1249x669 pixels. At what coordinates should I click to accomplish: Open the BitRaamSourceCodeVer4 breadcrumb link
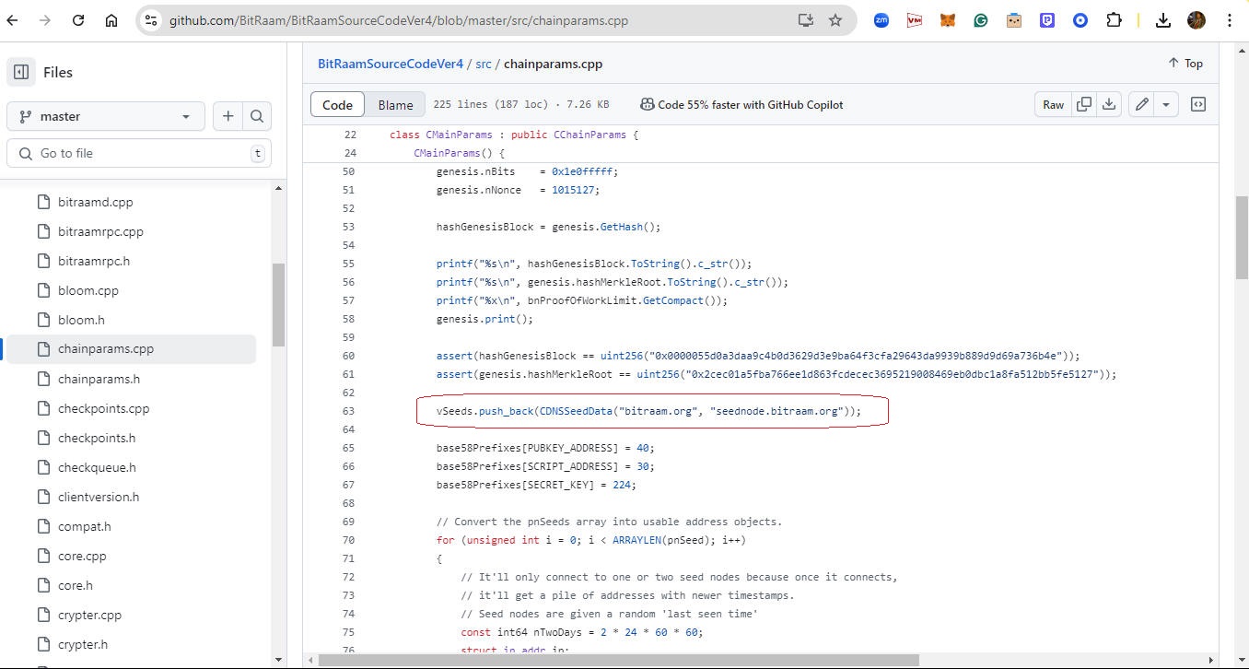pyautogui.click(x=391, y=64)
